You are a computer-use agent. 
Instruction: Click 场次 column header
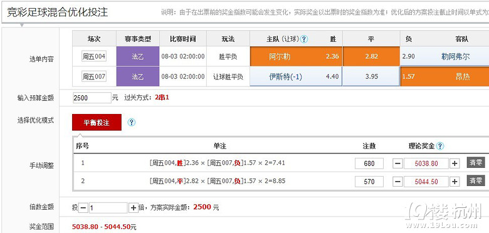click(94, 39)
